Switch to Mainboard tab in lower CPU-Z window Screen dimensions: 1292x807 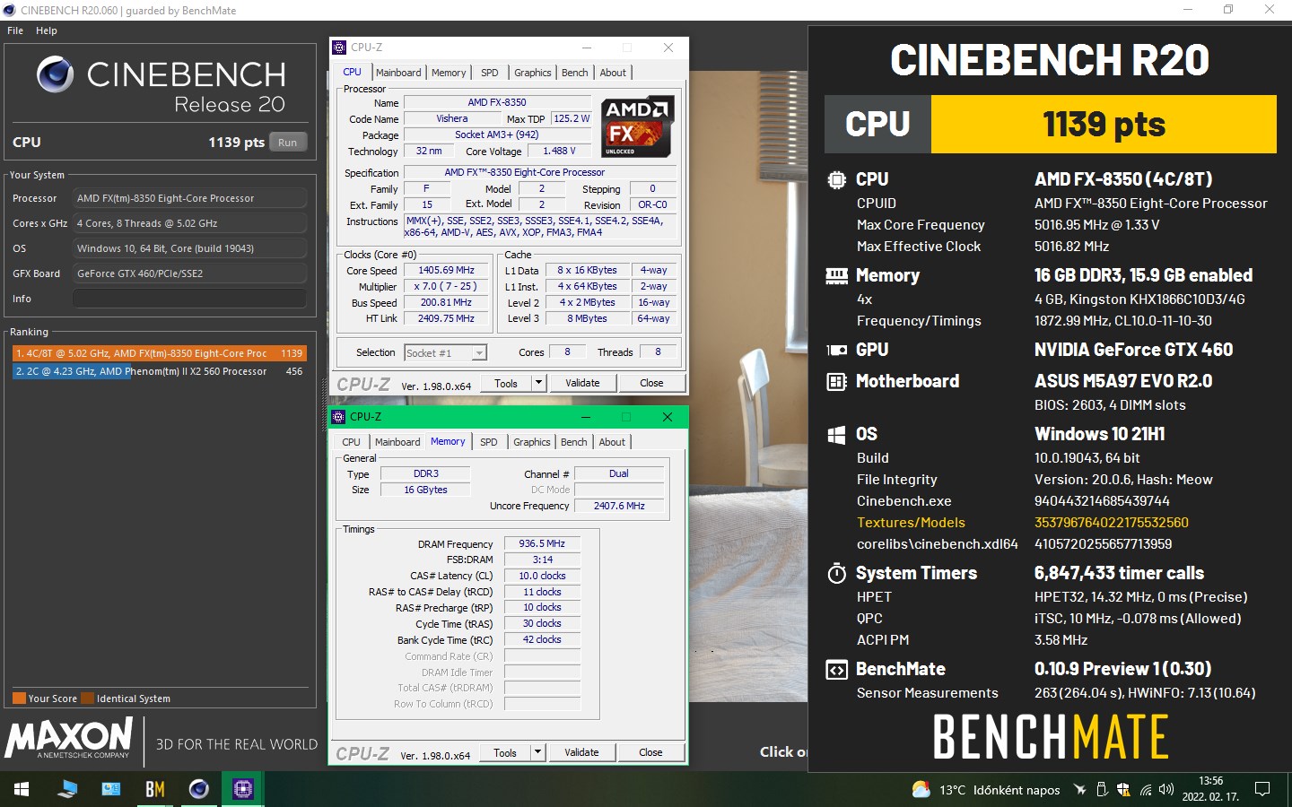(x=397, y=442)
